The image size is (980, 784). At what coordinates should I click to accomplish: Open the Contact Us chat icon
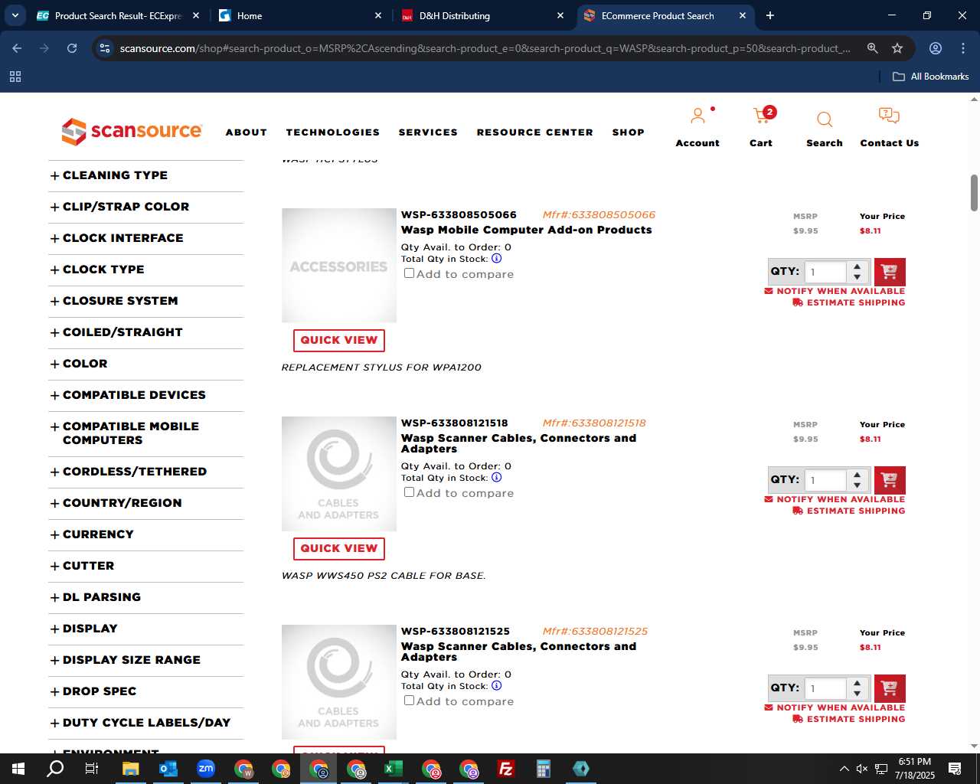pos(889,116)
